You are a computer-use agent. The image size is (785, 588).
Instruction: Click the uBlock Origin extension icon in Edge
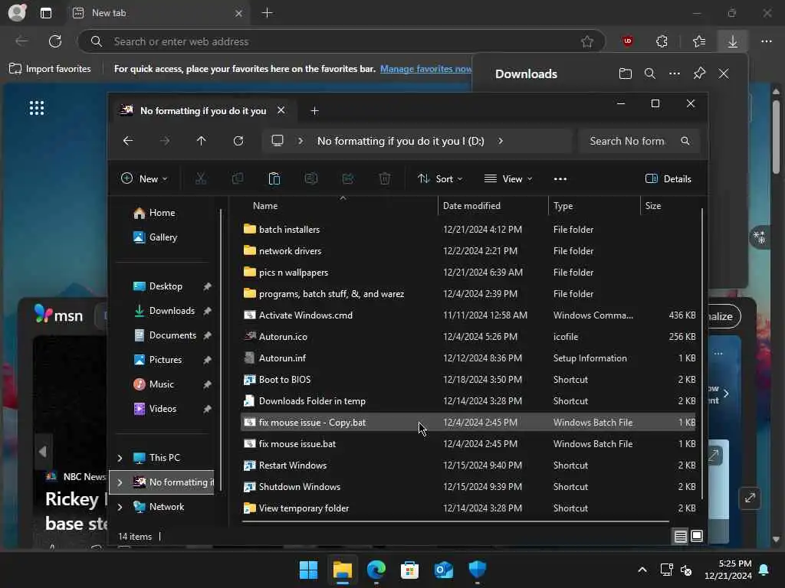[628, 41]
